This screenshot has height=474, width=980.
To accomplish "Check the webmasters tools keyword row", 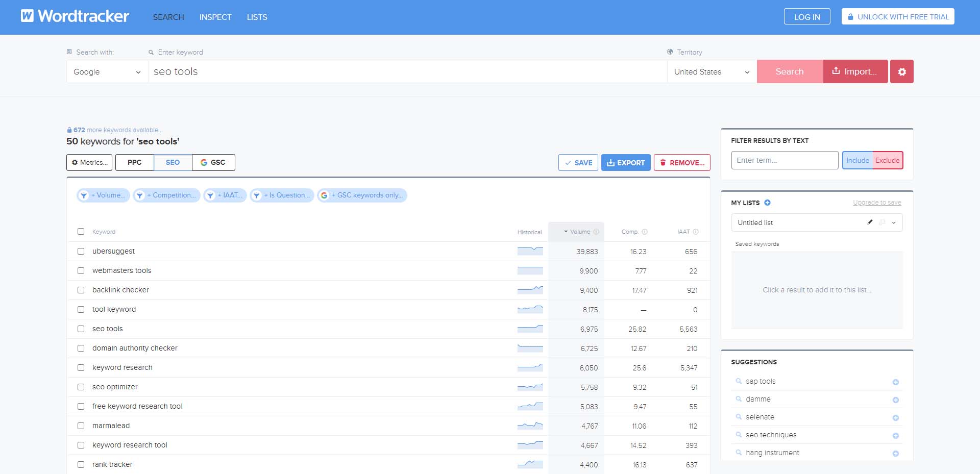I will 81,270.
